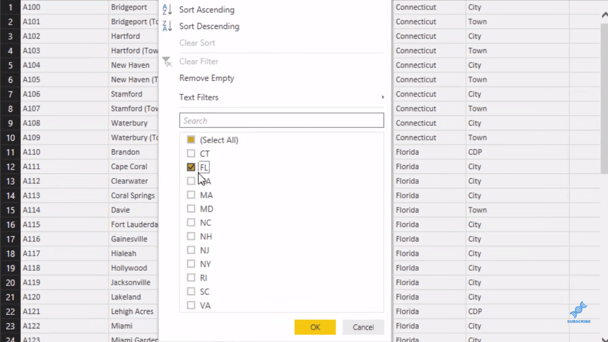This screenshot has width=608, height=342.
Task: Click the greyed Clear Sort entry
Action: click(197, 43)
